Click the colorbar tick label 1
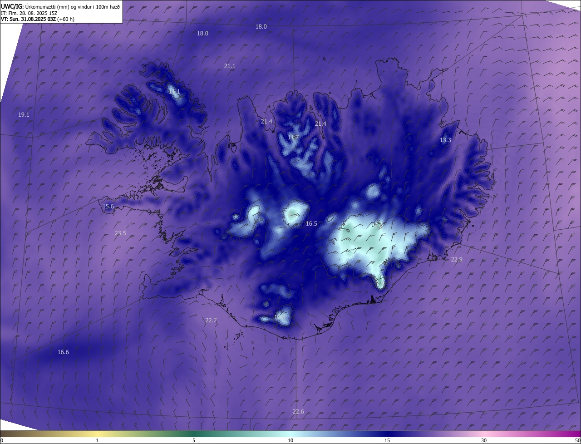This screenshot has height=444, width=581. [x=97, y=440]
